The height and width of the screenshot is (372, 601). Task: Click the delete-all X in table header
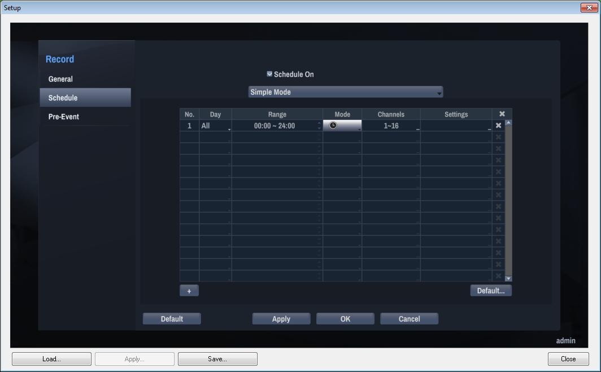coord(502,114)
